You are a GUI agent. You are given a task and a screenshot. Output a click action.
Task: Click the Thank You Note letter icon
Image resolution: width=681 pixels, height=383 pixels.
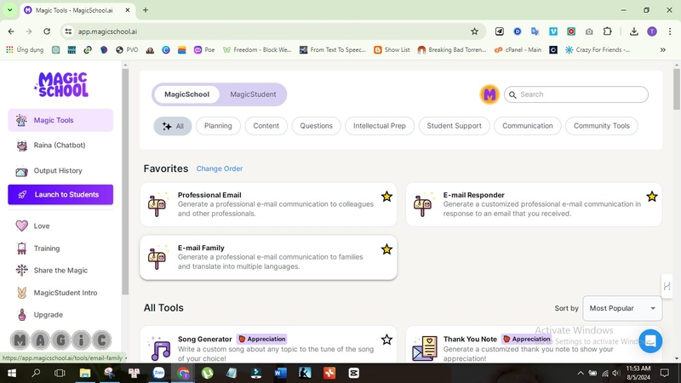pyautogui.click(x=425, y=349)
